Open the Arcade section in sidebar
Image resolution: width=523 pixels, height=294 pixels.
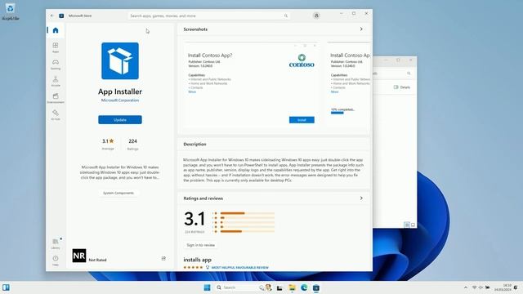coord(56,81)
